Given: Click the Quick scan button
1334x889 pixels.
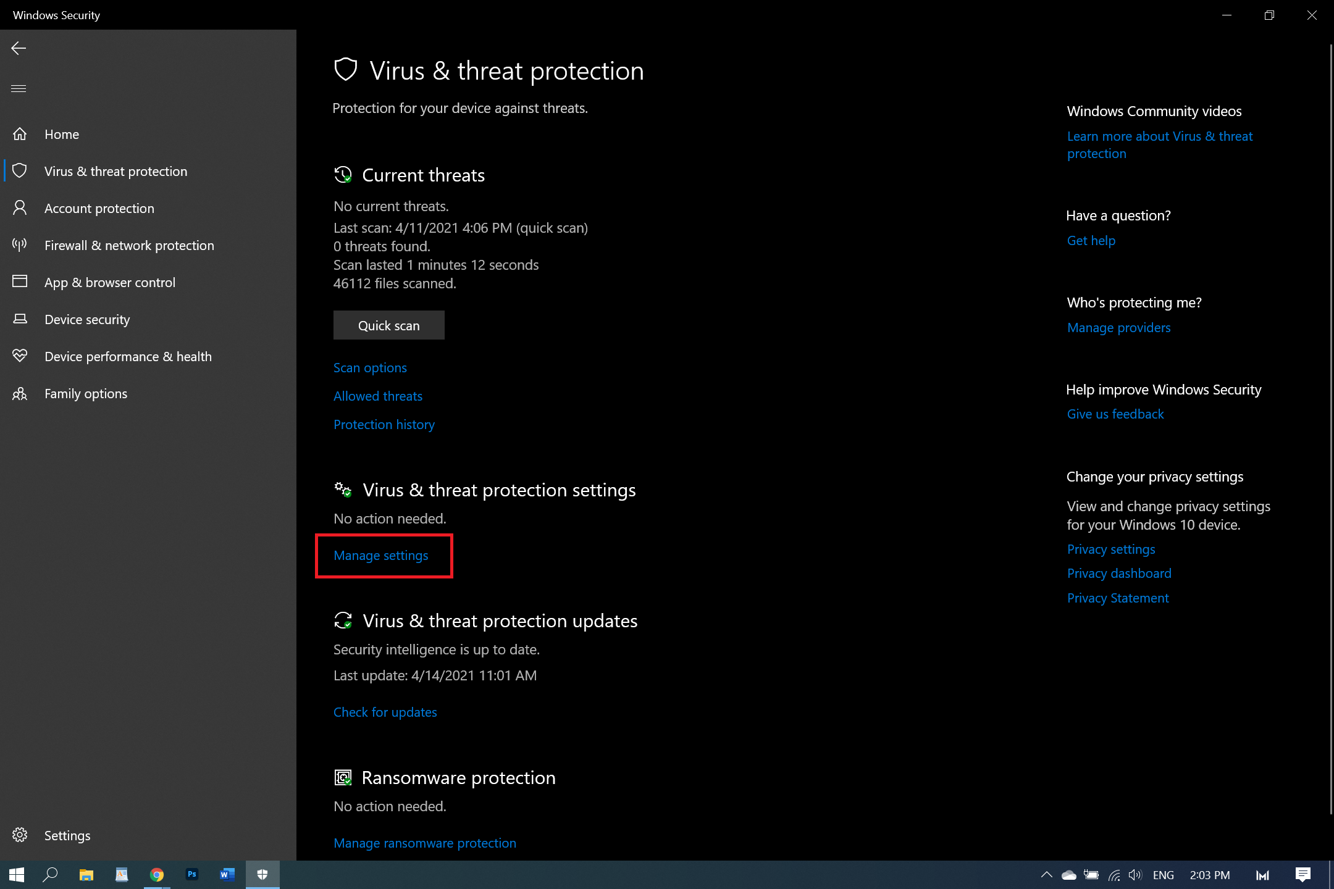Looking at the screenshot, I should tap(389, 325).
